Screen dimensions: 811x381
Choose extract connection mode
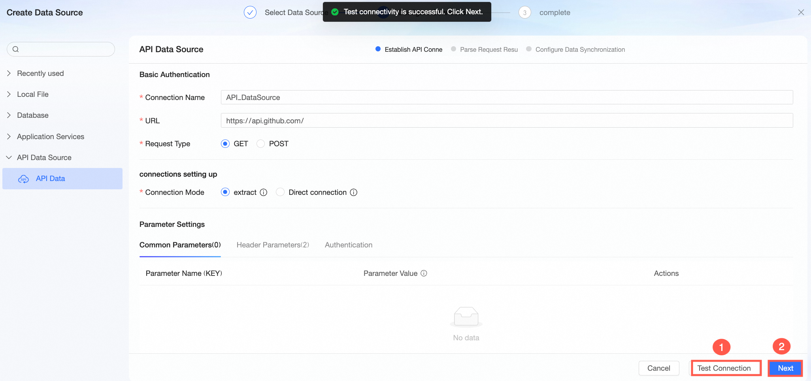(x=225, y=192)
